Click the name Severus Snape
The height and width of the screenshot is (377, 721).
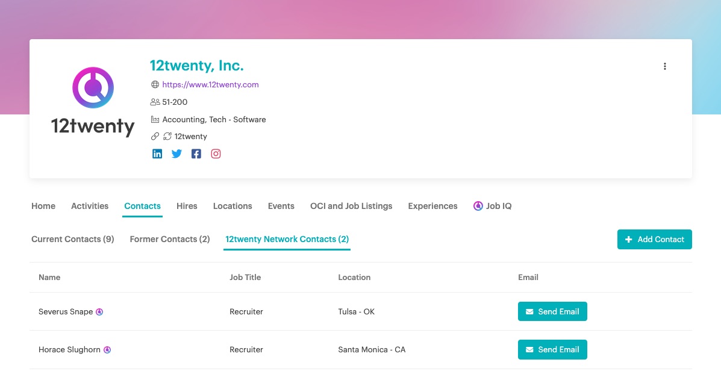coord(66,312)
